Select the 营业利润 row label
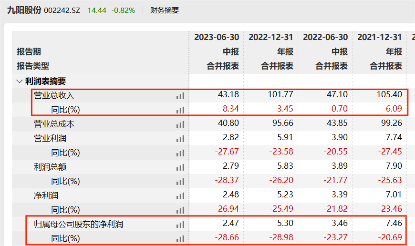The image size is (415, 246). pos(50,138)
